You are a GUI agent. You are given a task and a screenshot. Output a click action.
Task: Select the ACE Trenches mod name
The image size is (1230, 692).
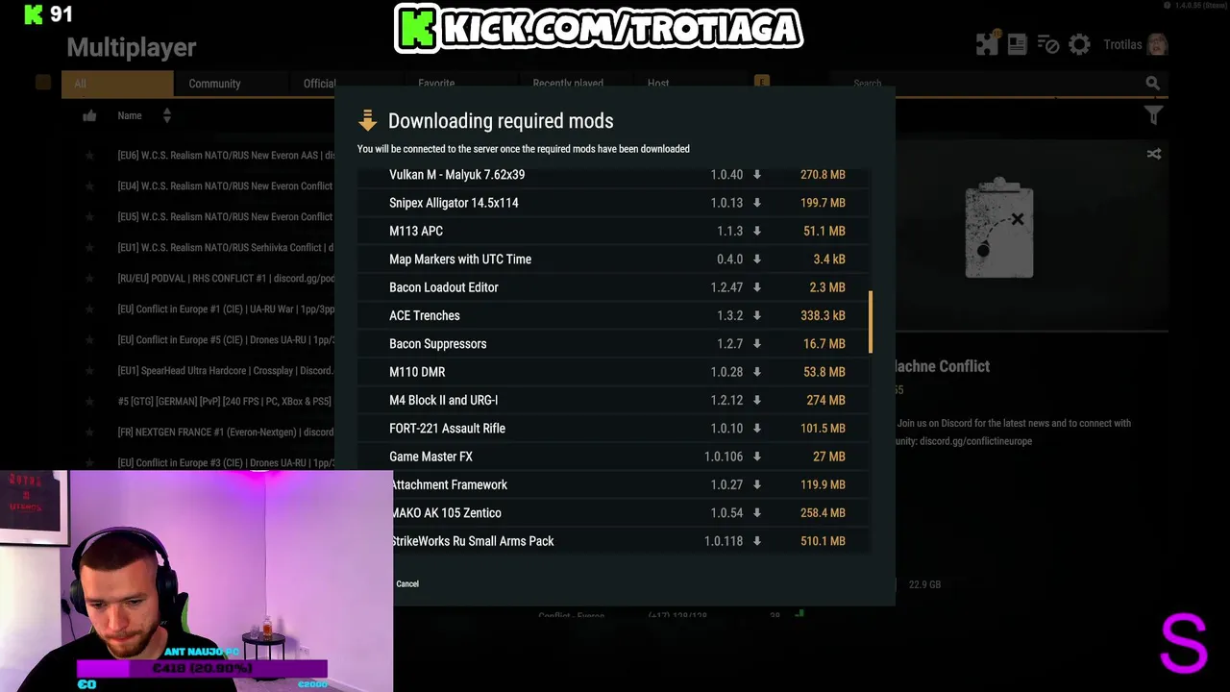point(425,315)
